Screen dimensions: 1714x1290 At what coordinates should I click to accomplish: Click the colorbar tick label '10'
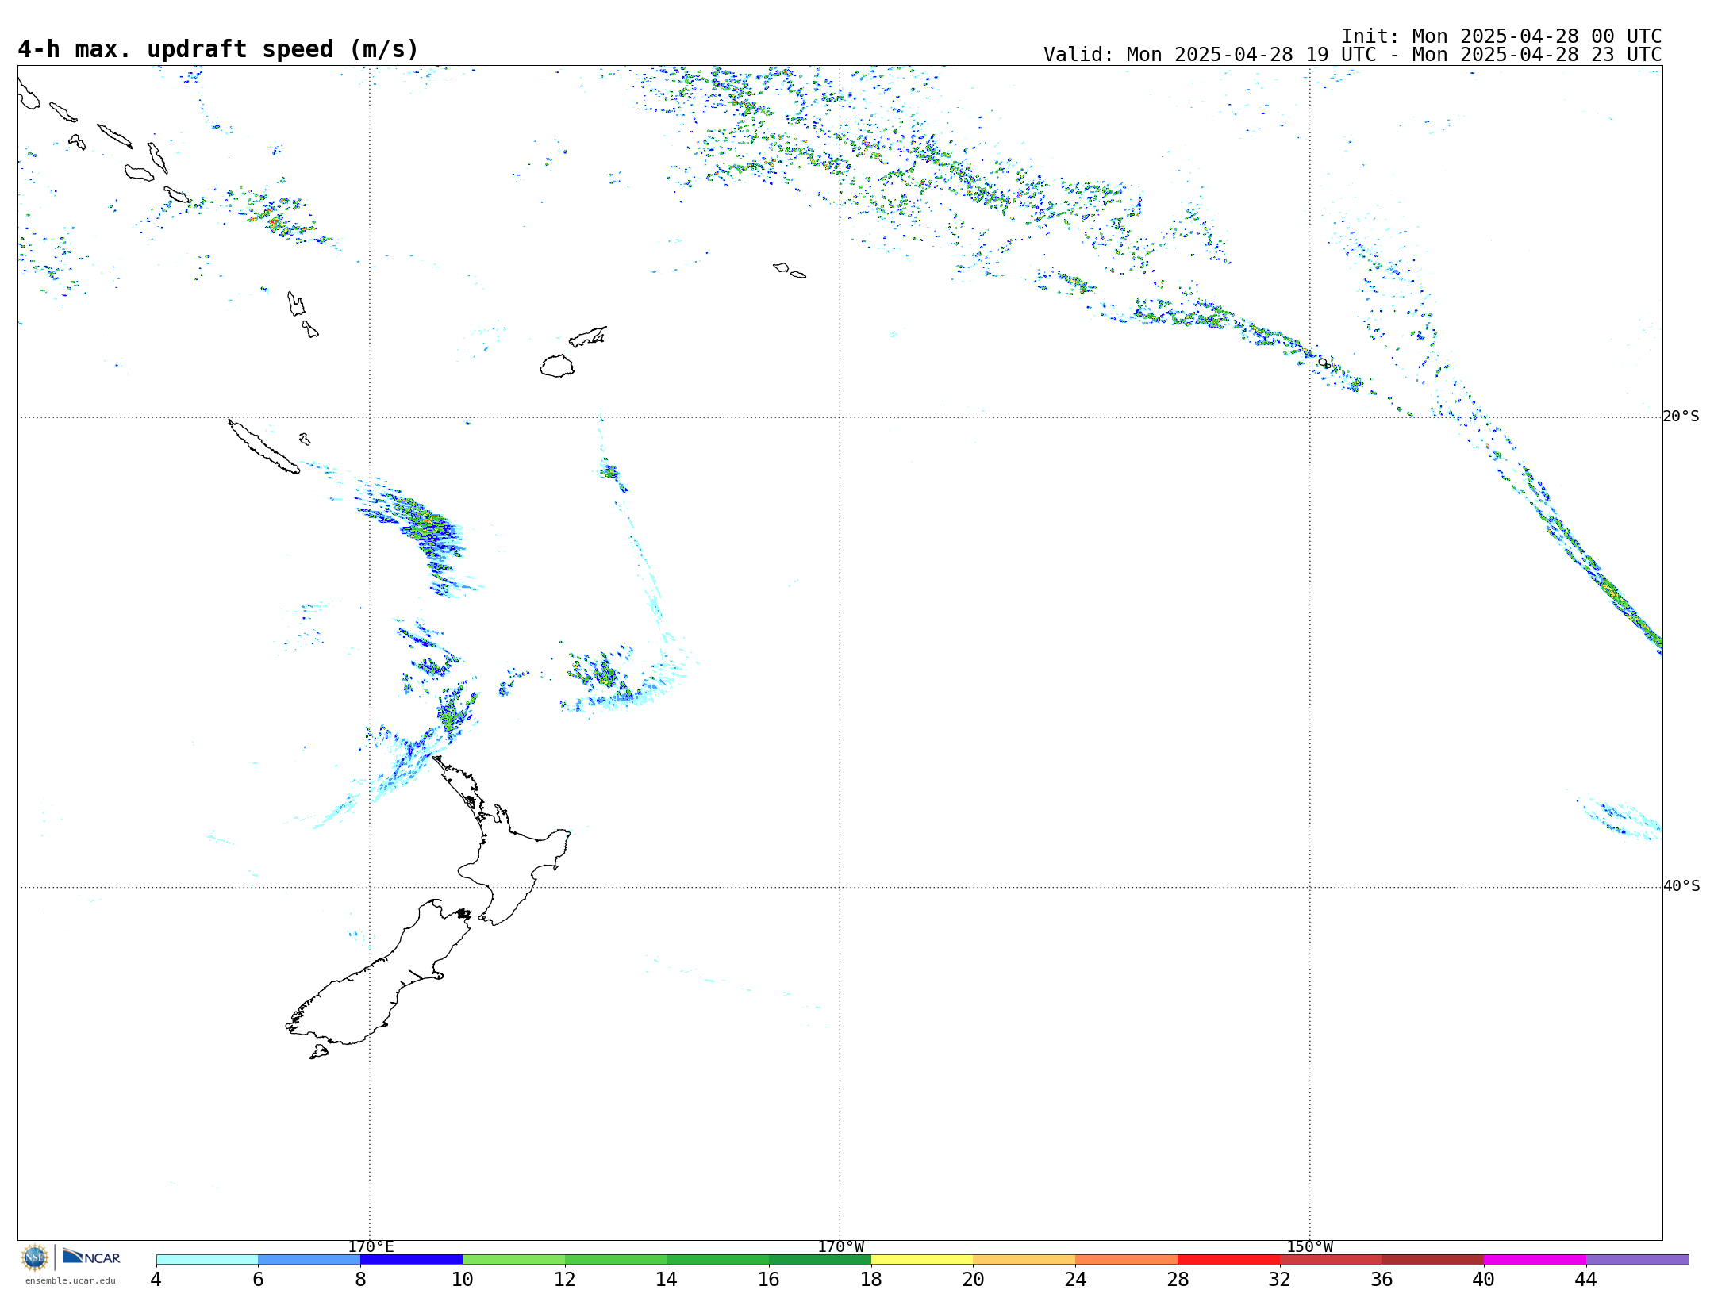pos(463,1279)
